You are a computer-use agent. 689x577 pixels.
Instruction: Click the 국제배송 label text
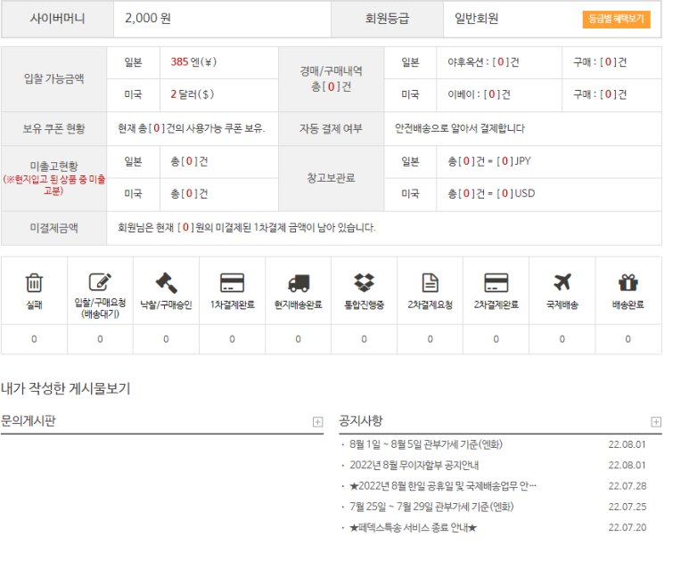point(562,305)
